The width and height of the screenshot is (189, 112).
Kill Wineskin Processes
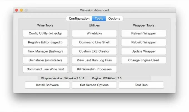(x=94, y=69)
